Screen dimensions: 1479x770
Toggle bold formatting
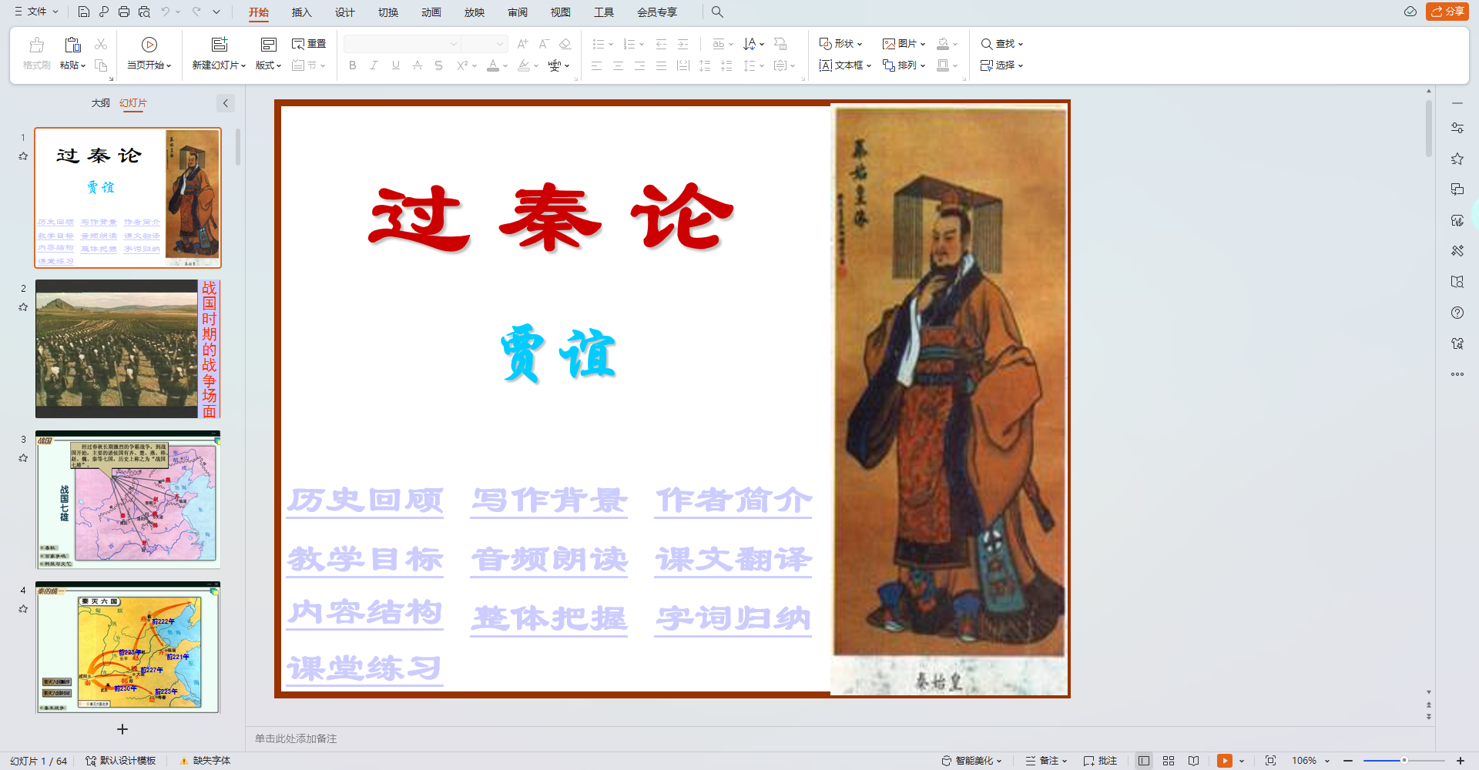pos(353,65)
